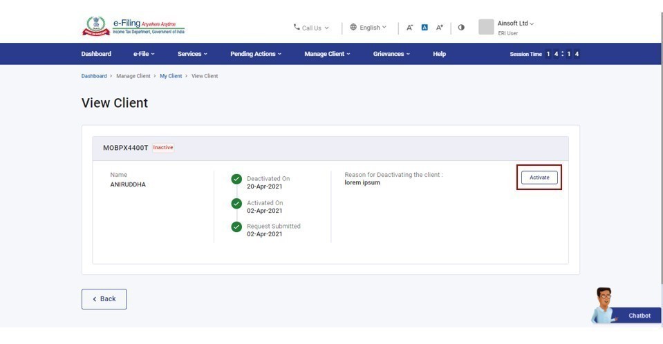Screen dimensions: 663x344
Task: Open the Call Us dropdown
Action: pos(311,28)
